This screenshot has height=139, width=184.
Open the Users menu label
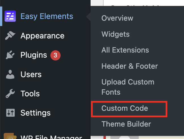31,75
